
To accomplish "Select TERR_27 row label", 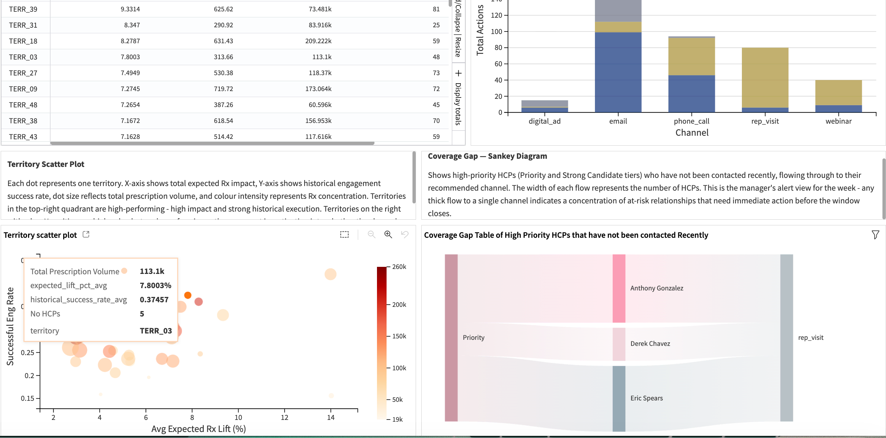I will (23, 73).
